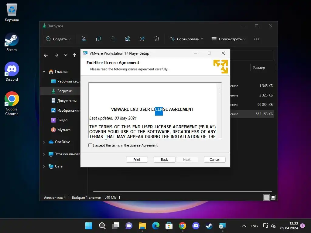The height and width of the screenshot is (233, 311).
Task: Select the file sized 1 345 КБ
Action: pyautogui.click(x=252, y=86)
